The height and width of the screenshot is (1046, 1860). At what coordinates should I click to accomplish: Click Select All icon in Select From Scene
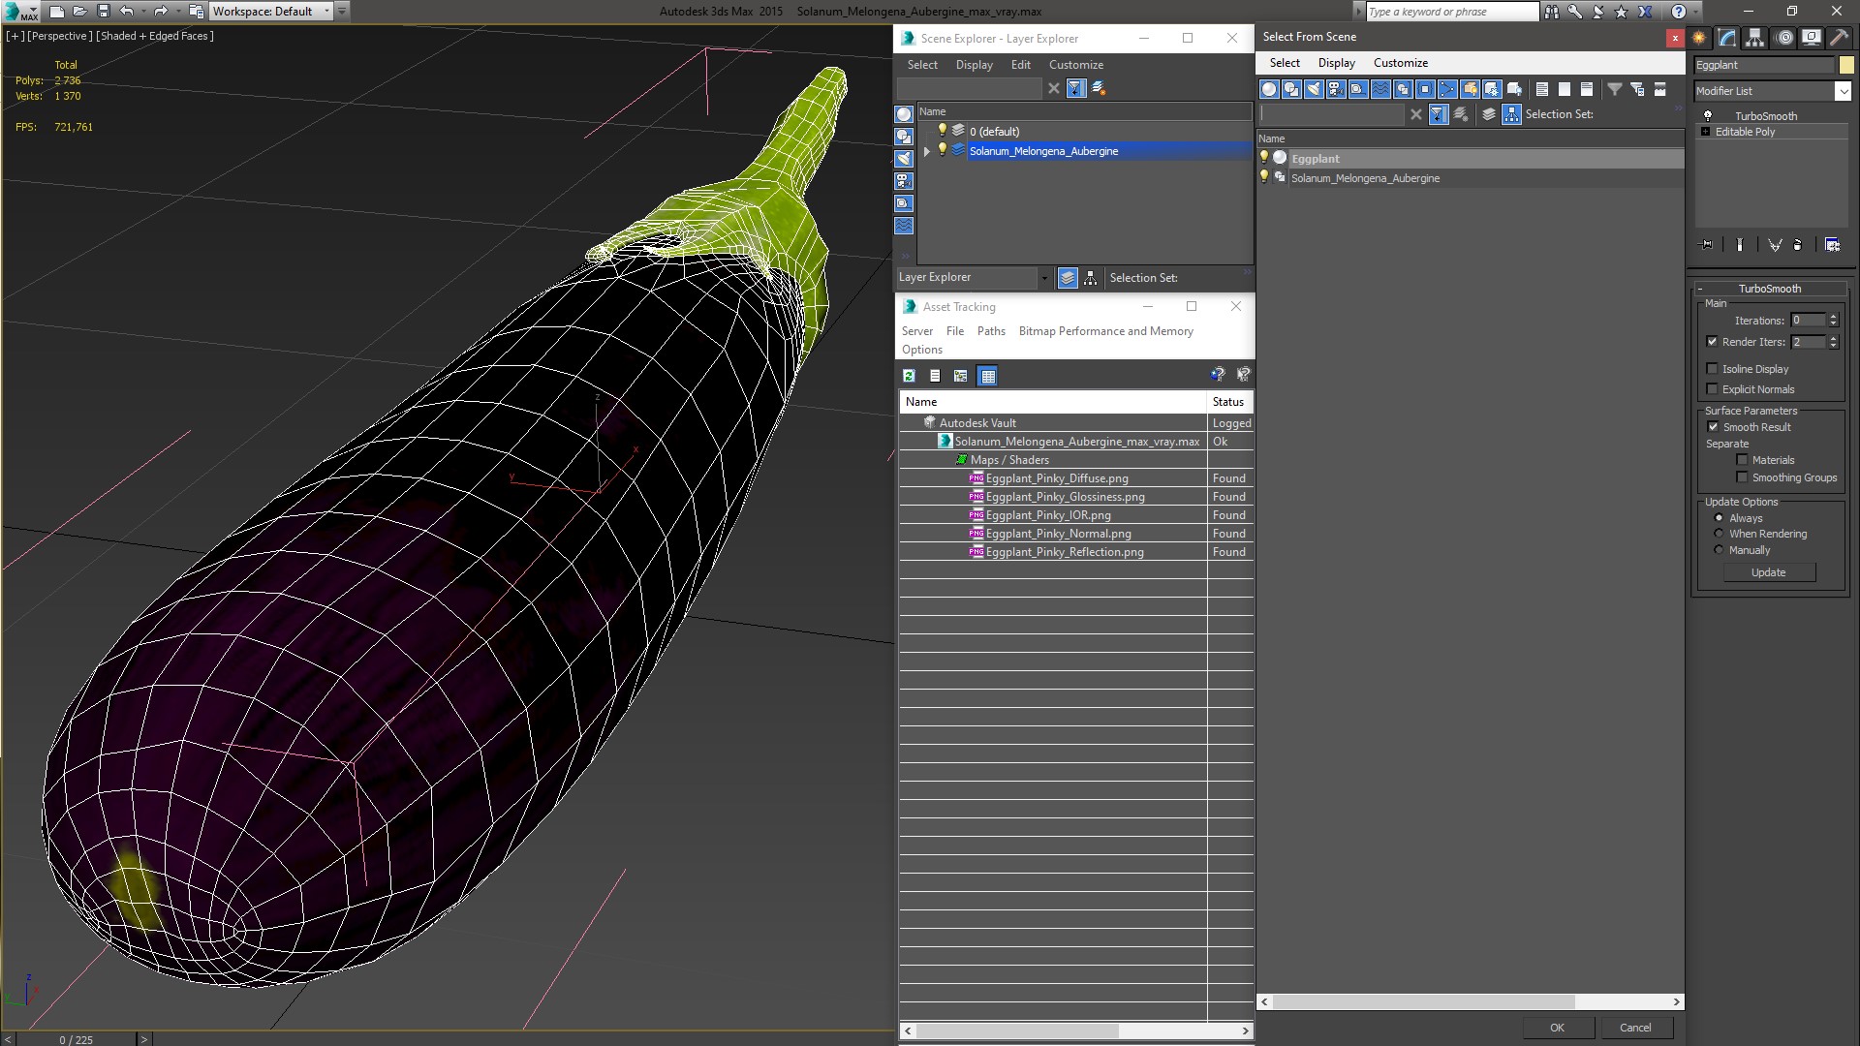pyautogui.click(x=1542, y=89)
